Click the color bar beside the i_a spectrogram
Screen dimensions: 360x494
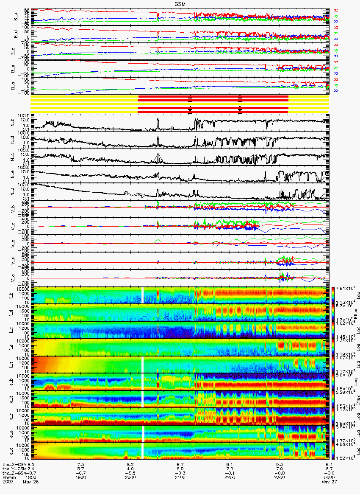(x=332, y=365)
